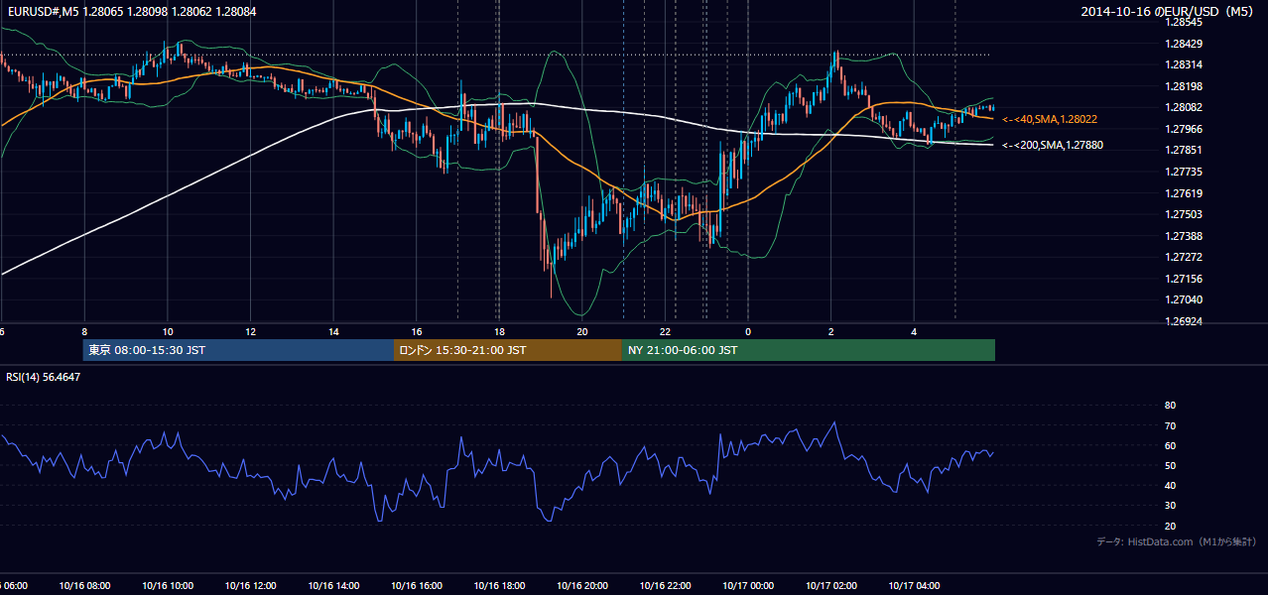Screen dimensions: 1268x595
Task: Click price axis label 1.27735
Action: point(1183,172)
